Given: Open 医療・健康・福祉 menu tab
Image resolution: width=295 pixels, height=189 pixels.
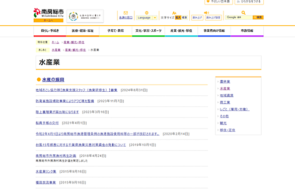Looking at the screenshot, I should [83, 31].
